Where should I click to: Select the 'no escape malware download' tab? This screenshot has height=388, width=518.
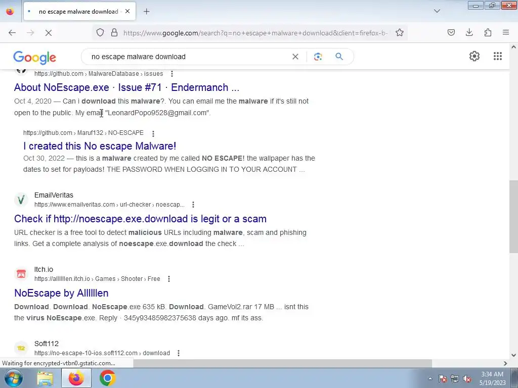(x=79, y=11)
